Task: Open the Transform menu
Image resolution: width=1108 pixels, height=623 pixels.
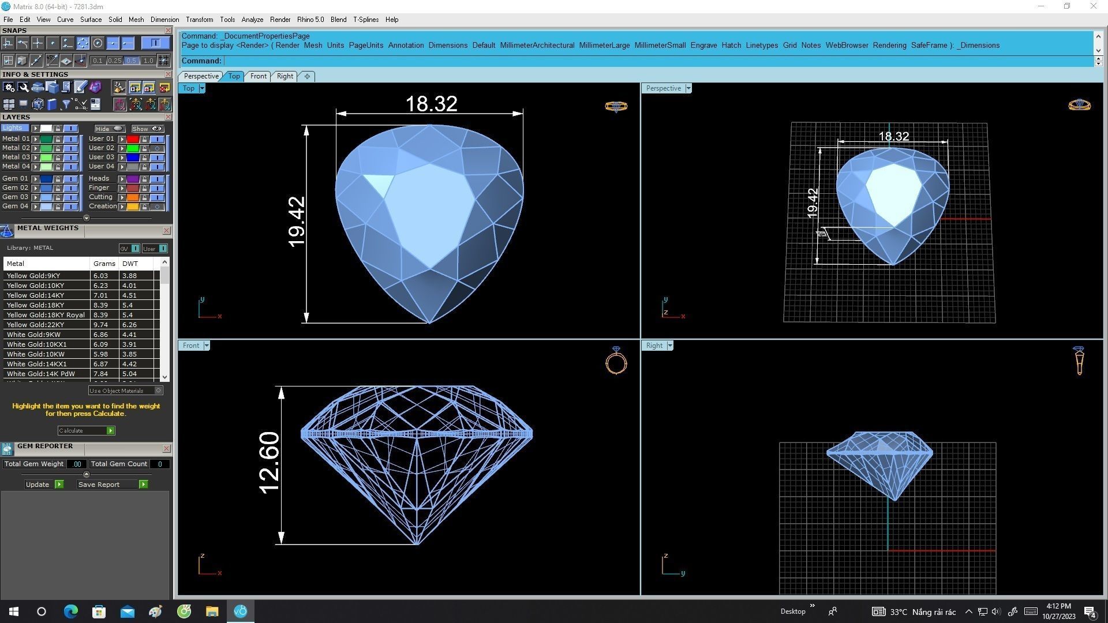Action: click(199, 20)
